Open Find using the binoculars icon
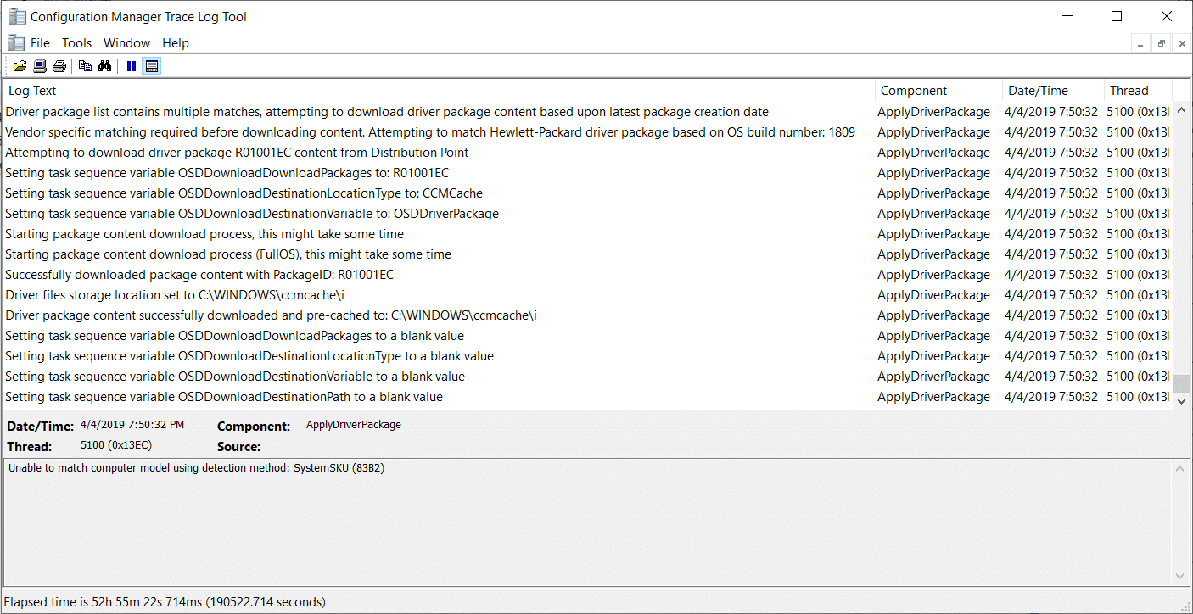The height and width of the screenshot is (614, 1193). (x=104, y=65)
